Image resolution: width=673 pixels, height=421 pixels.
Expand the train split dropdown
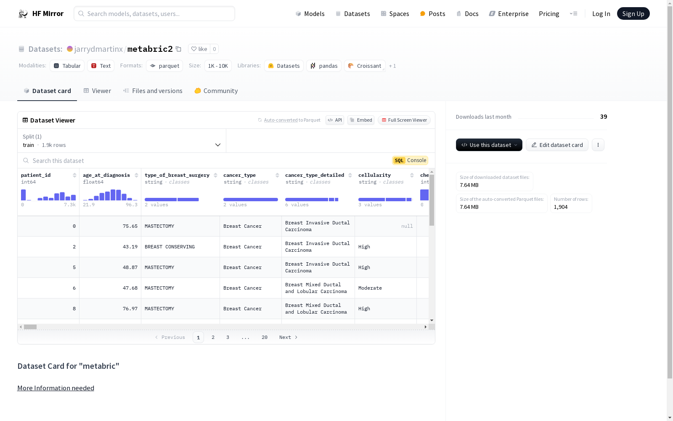[122, 141]
